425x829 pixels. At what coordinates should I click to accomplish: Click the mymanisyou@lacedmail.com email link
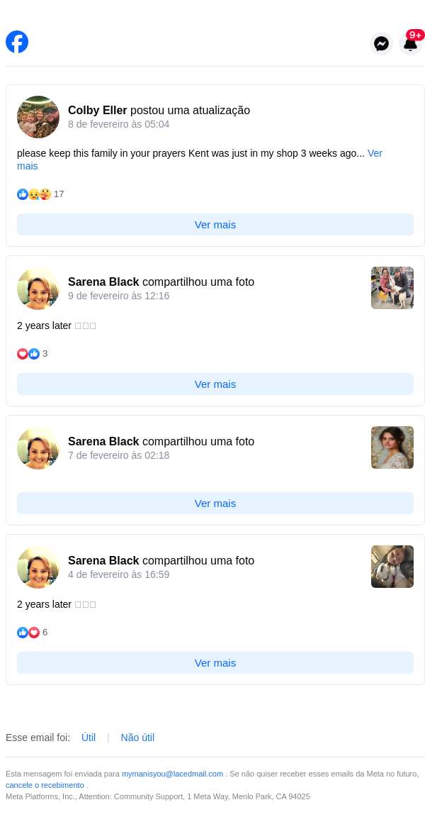coord(173,774)
